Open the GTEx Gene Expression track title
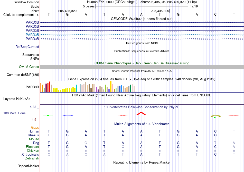The image size is (244, 172). click(x=142, y=79)
